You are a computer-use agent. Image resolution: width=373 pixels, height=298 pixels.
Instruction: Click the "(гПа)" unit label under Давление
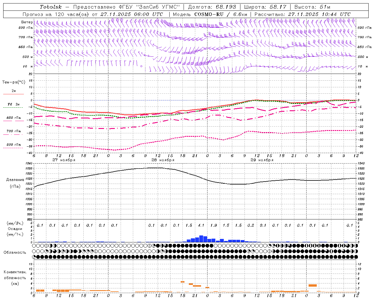(x=15, y=187)
